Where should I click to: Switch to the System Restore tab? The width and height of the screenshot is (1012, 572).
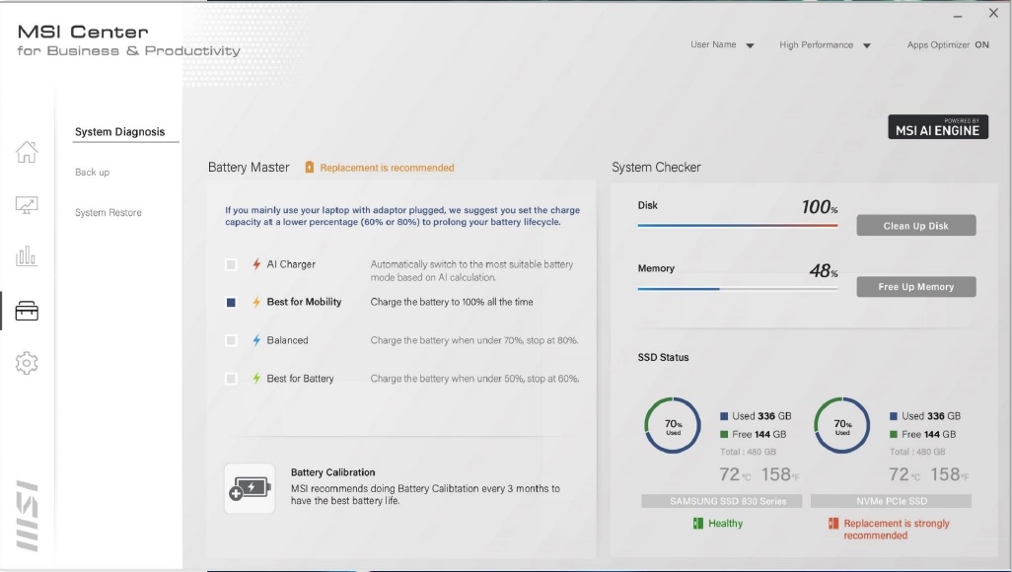click(108, 212)
